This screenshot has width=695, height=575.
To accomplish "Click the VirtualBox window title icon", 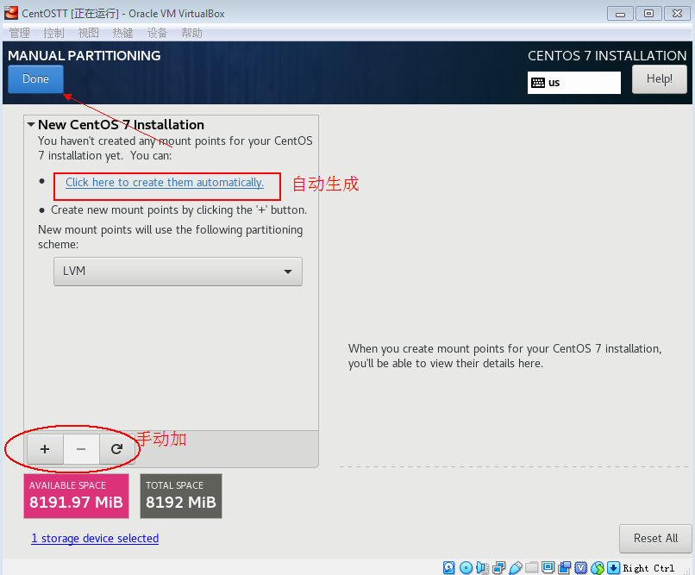I will pos(11,13).
